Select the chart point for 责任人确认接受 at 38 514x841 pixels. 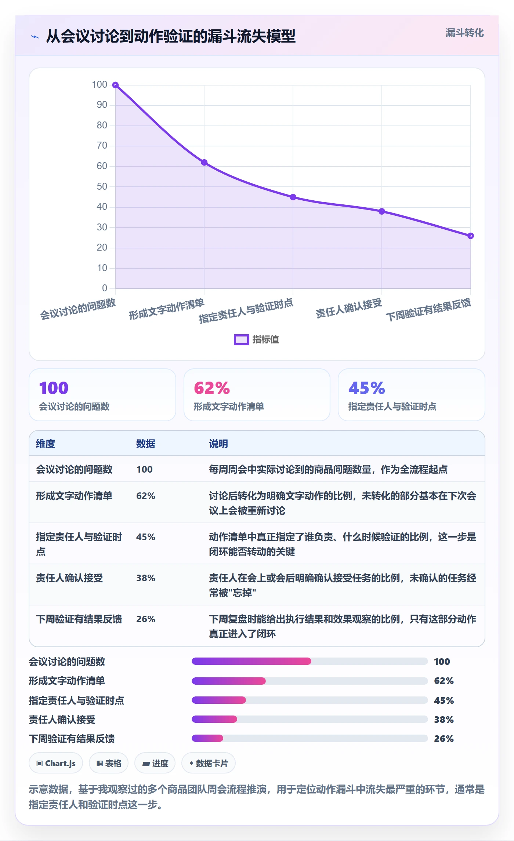[382, 211]
